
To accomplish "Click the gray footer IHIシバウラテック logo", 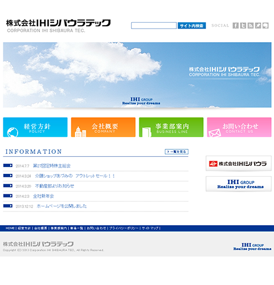I will tap(38, 244).
